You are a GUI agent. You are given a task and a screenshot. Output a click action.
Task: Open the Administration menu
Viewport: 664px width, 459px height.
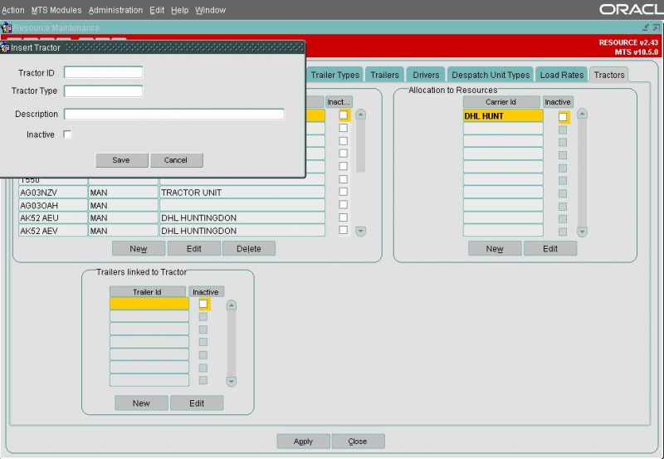[115, 10]
